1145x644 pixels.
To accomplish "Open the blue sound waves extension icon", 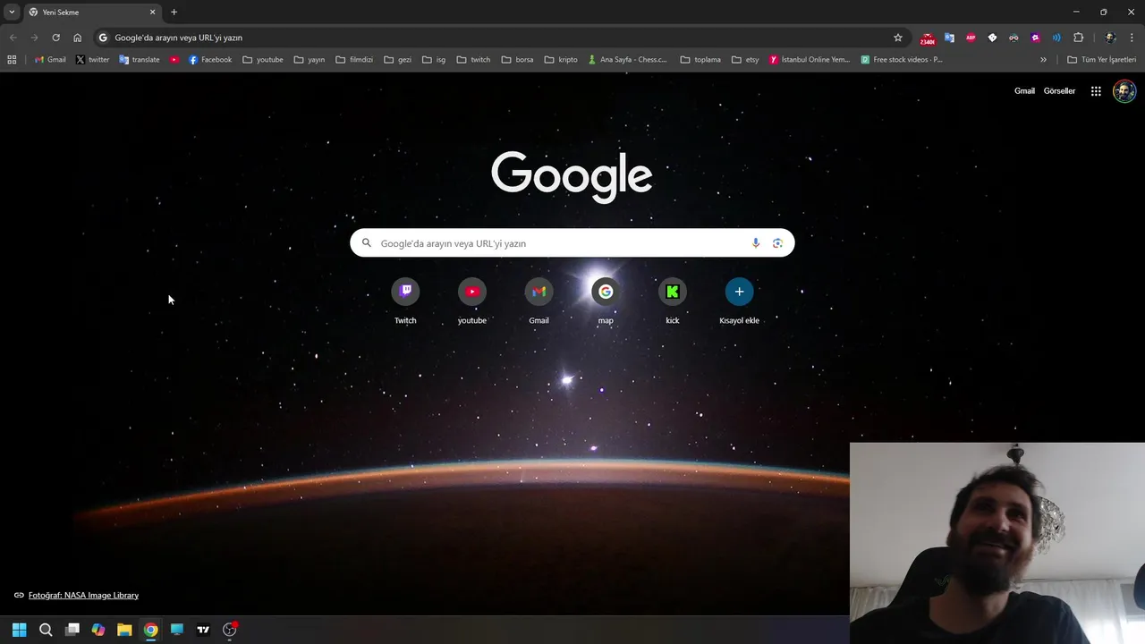I will 1056,38.
